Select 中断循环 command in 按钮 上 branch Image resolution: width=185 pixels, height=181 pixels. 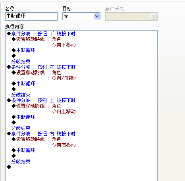click(x=23, y=117)
